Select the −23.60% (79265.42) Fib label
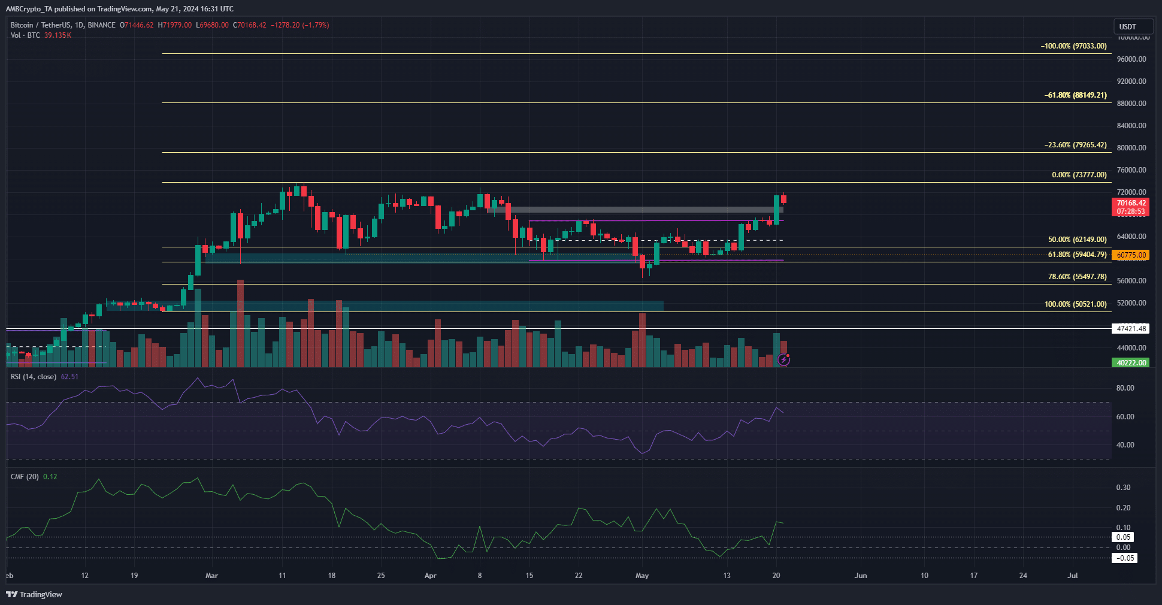 pyautogui.click(x=1076, y=145)
